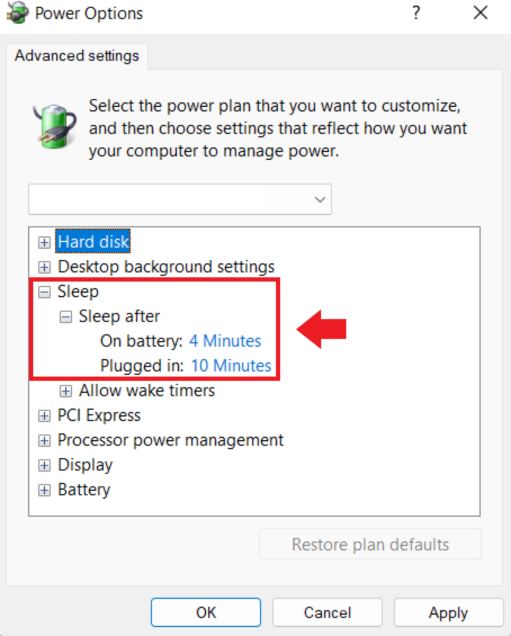Expand the Battery node

(44, 490)
